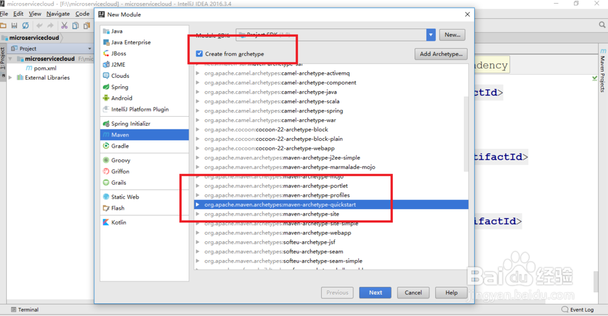Click search magnifier icon in main window
This screenshot has width=608, height=316.
coord(602,25)
